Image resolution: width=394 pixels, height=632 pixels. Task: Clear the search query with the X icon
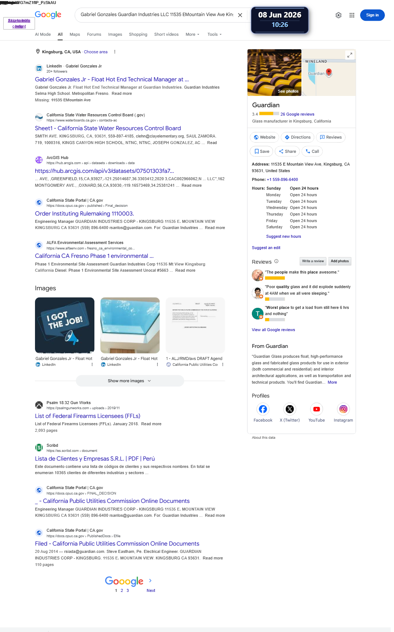pos(240,15)
